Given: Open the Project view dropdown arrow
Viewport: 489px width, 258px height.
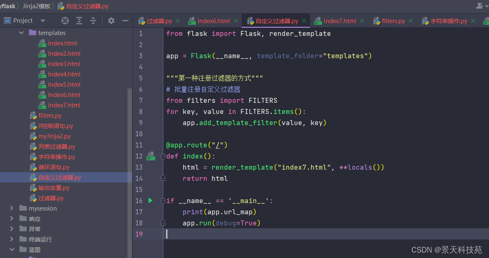Looking at the screenshot, I should pos(43,21).
